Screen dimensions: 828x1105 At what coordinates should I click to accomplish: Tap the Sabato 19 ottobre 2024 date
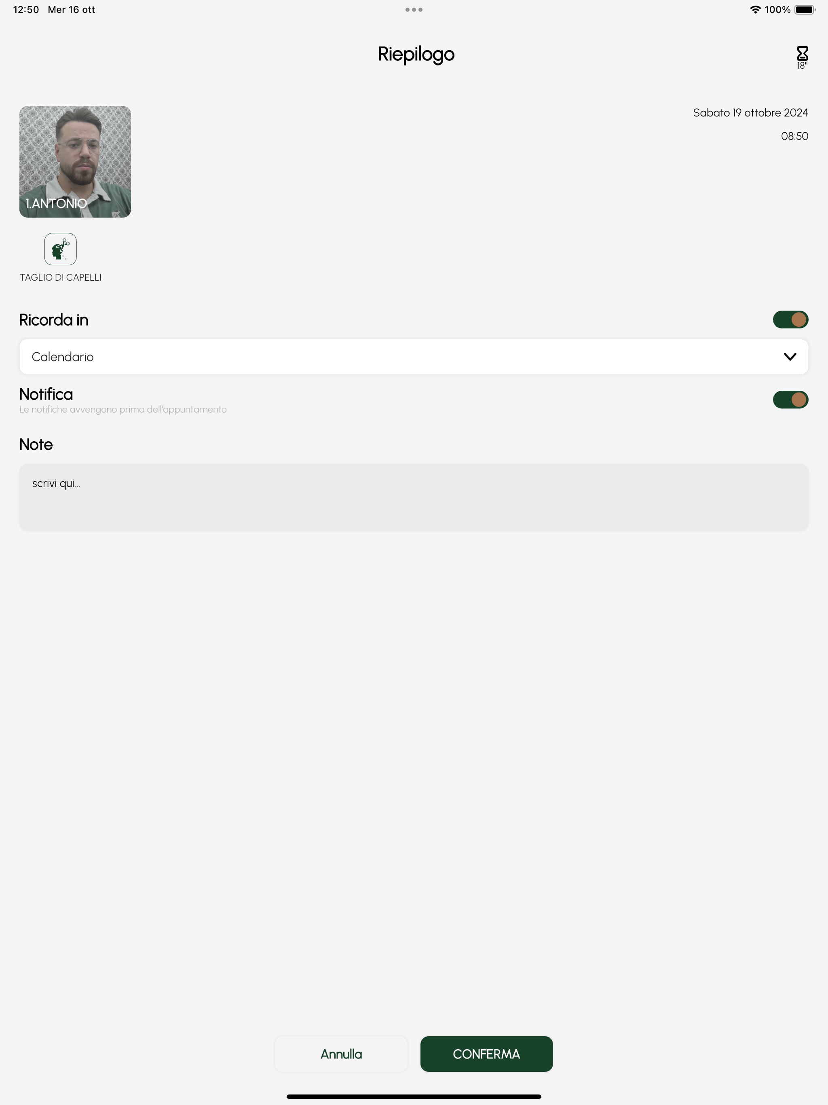click(750, 113)
